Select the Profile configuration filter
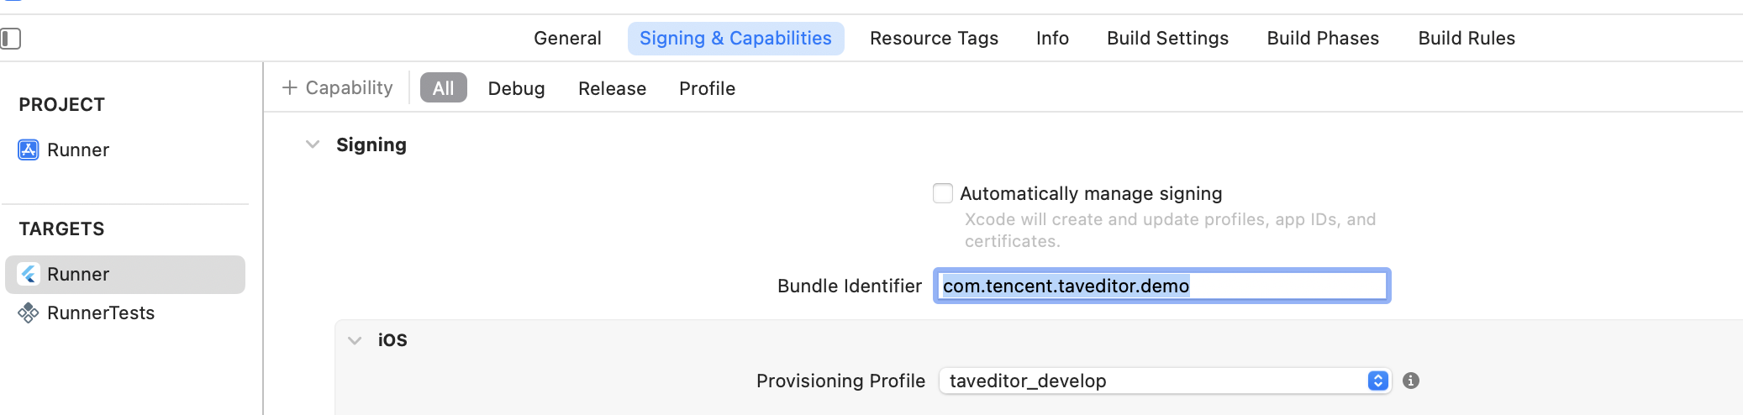 point(707,88)
